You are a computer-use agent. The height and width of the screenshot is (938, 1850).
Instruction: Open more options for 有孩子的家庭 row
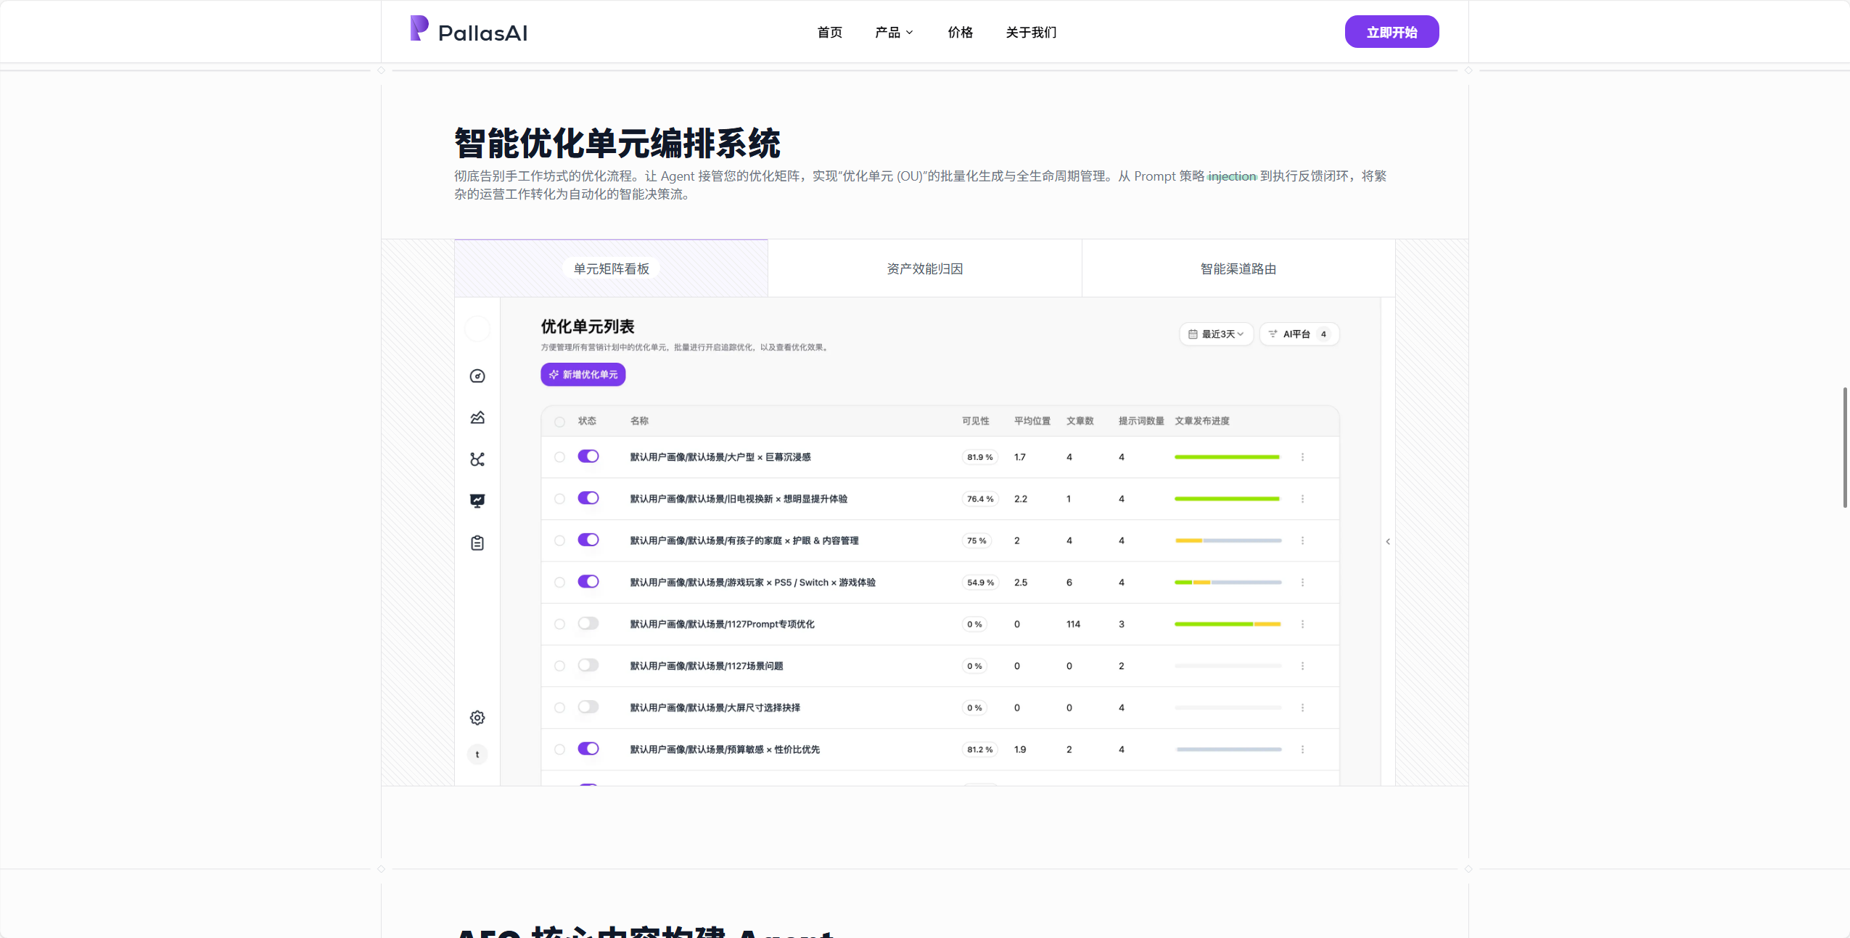point(1302,540)
